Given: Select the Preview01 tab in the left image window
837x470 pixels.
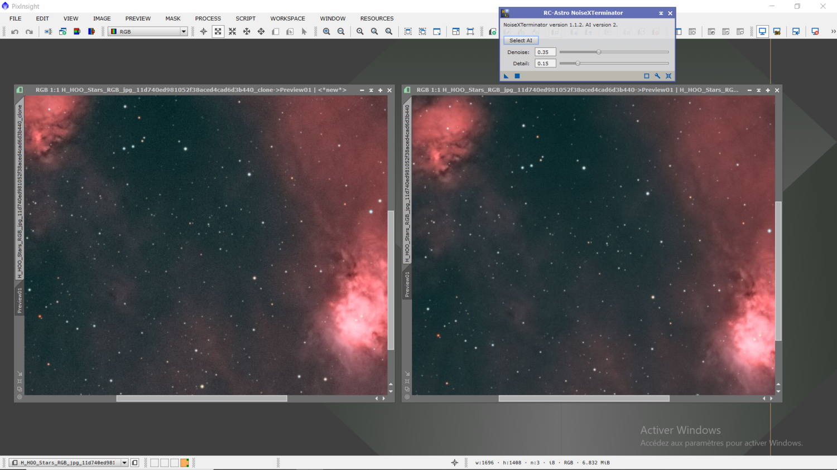Looking at the screenshot, I should (20, 301).
